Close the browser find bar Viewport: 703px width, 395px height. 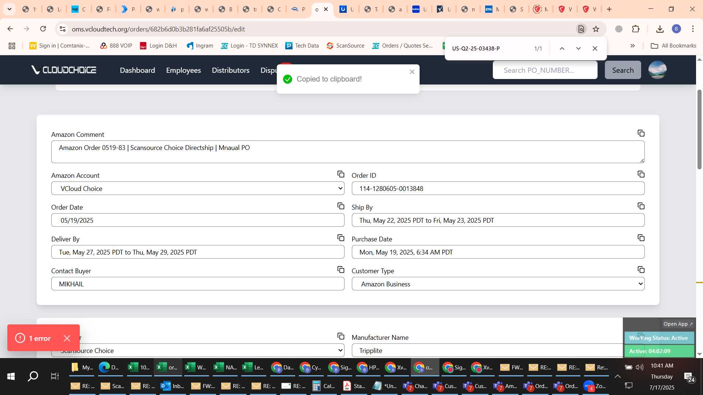click(595, 48)
